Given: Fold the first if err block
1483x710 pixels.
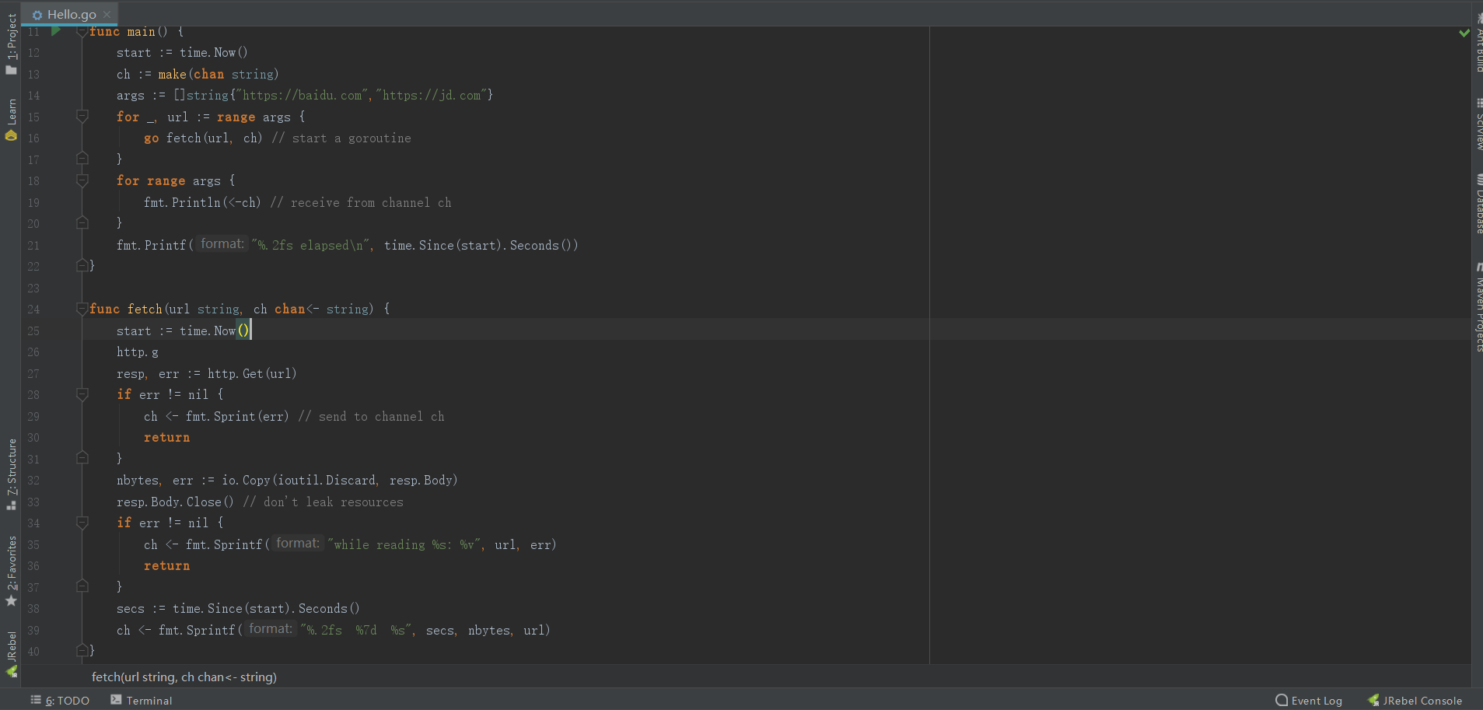Looking at the screenshot, I should tap(82, 394).
